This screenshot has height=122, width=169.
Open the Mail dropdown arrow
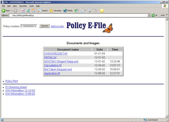[86, 11]
